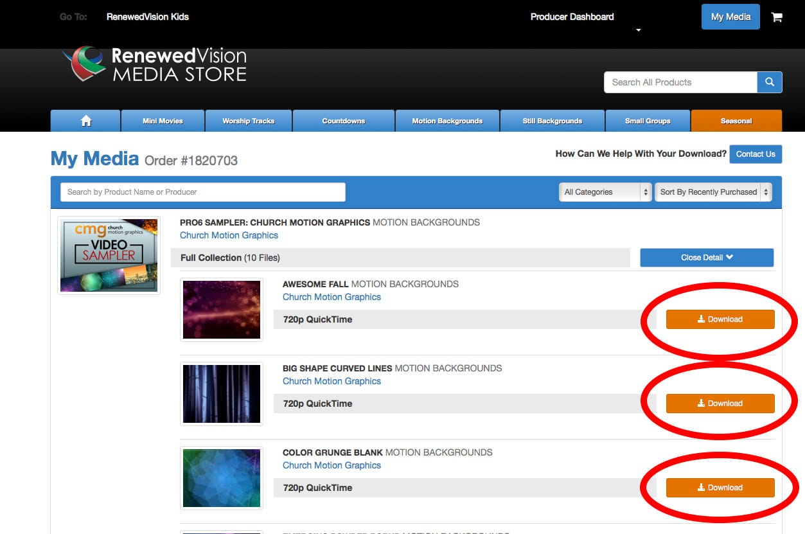
Task: Click the Full Collection (10 Files) label
Action: 230,258
